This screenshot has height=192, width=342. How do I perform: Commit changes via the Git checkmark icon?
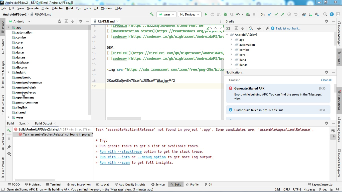(x=276, y=14)
